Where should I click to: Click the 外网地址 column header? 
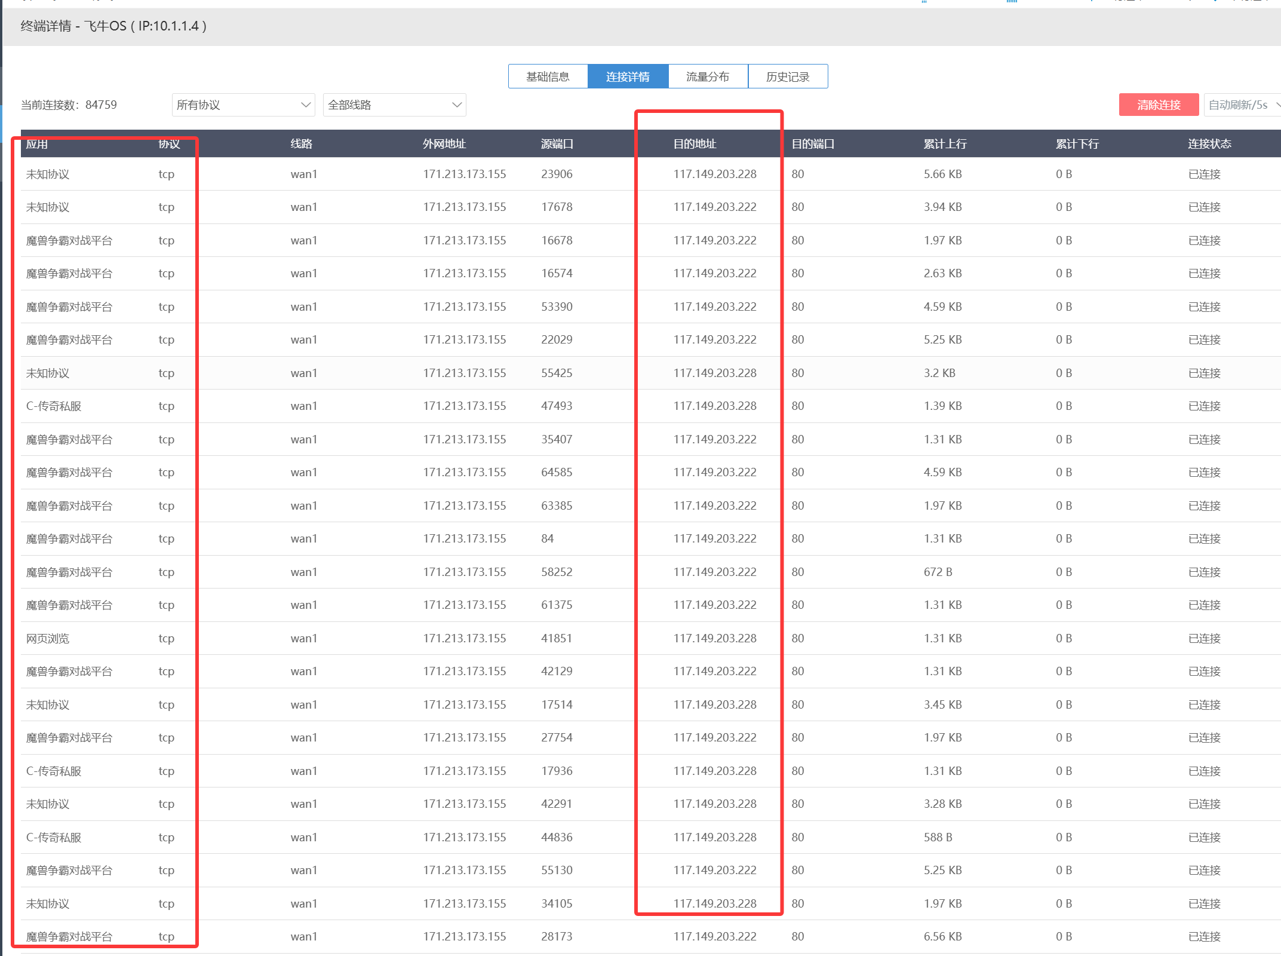pyautogui.click(x=444, y=144)
